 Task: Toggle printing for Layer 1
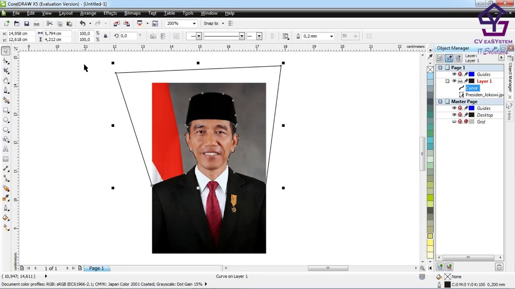tap(460, 81)
